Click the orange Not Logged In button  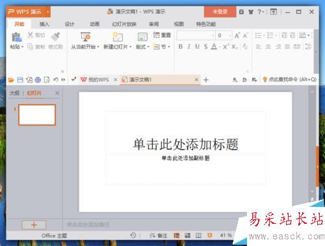point(220,12)
